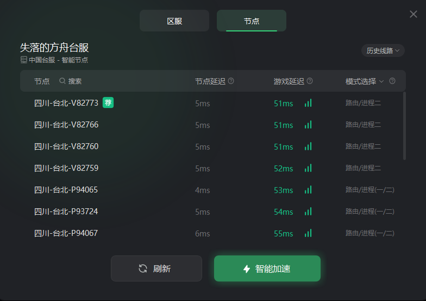Click the search magnifier icon
Image resolution: width=426 pixels, height=301 pixels.
62,81
